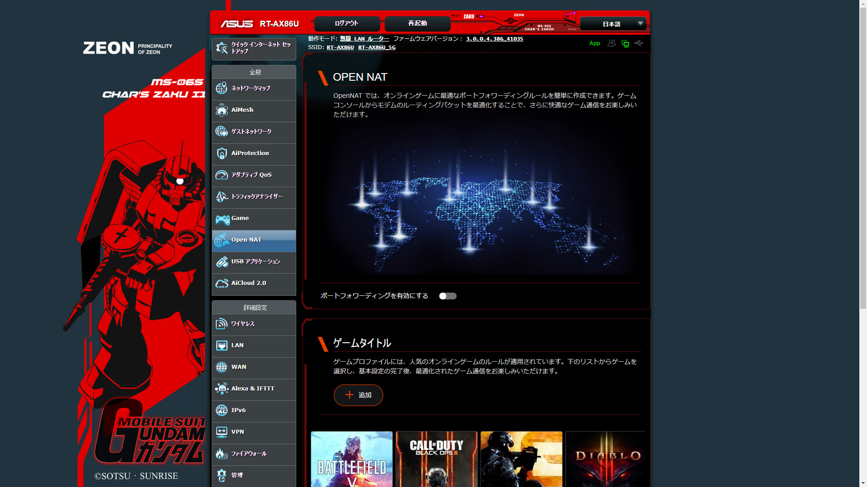Click the ログアウト logout button
867x487 pixels.
pyautogui.click(x=346, y=23)
